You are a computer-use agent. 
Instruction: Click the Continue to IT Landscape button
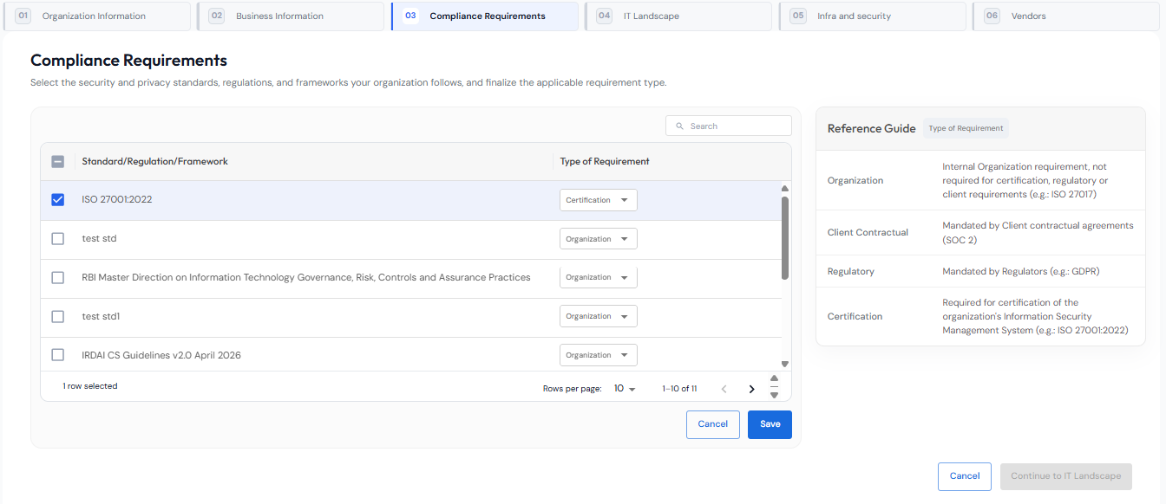tap(1066, 476)
